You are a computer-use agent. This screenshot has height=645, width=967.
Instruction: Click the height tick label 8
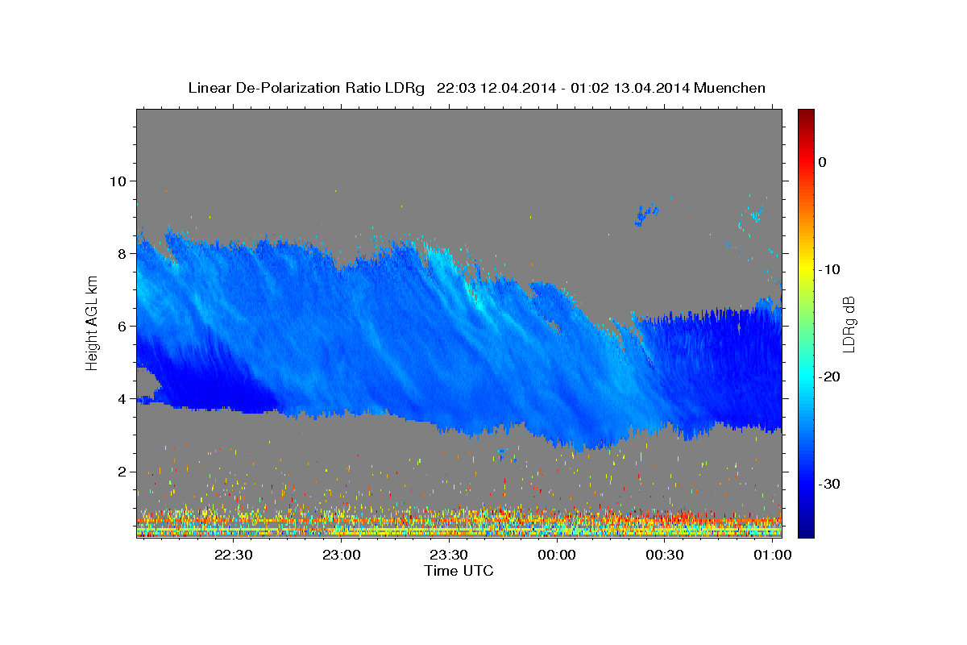tap(122, 253)
